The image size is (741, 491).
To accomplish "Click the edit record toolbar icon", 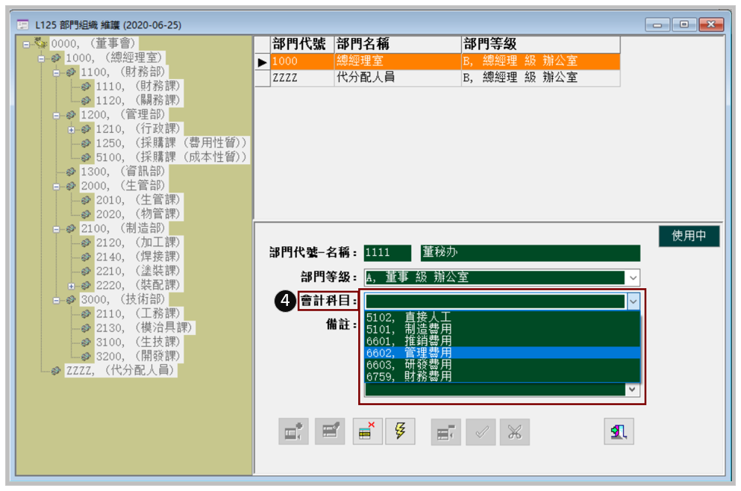I will point(330,431).
